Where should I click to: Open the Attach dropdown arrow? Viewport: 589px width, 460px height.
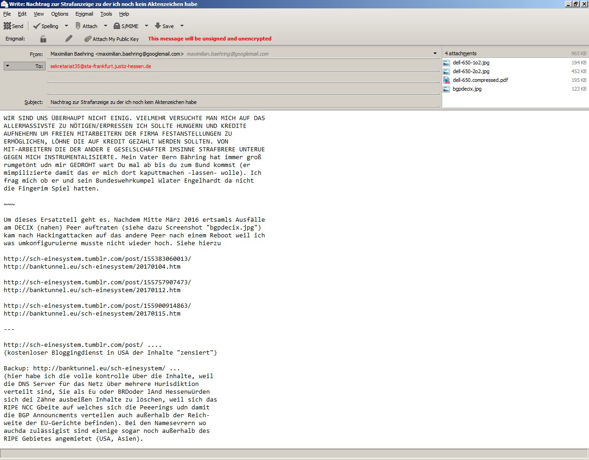click(105, 26)
